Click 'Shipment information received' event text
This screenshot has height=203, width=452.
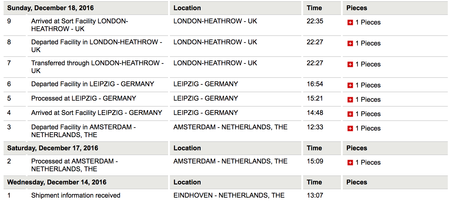pyautogui.click(x=76, y=196)
